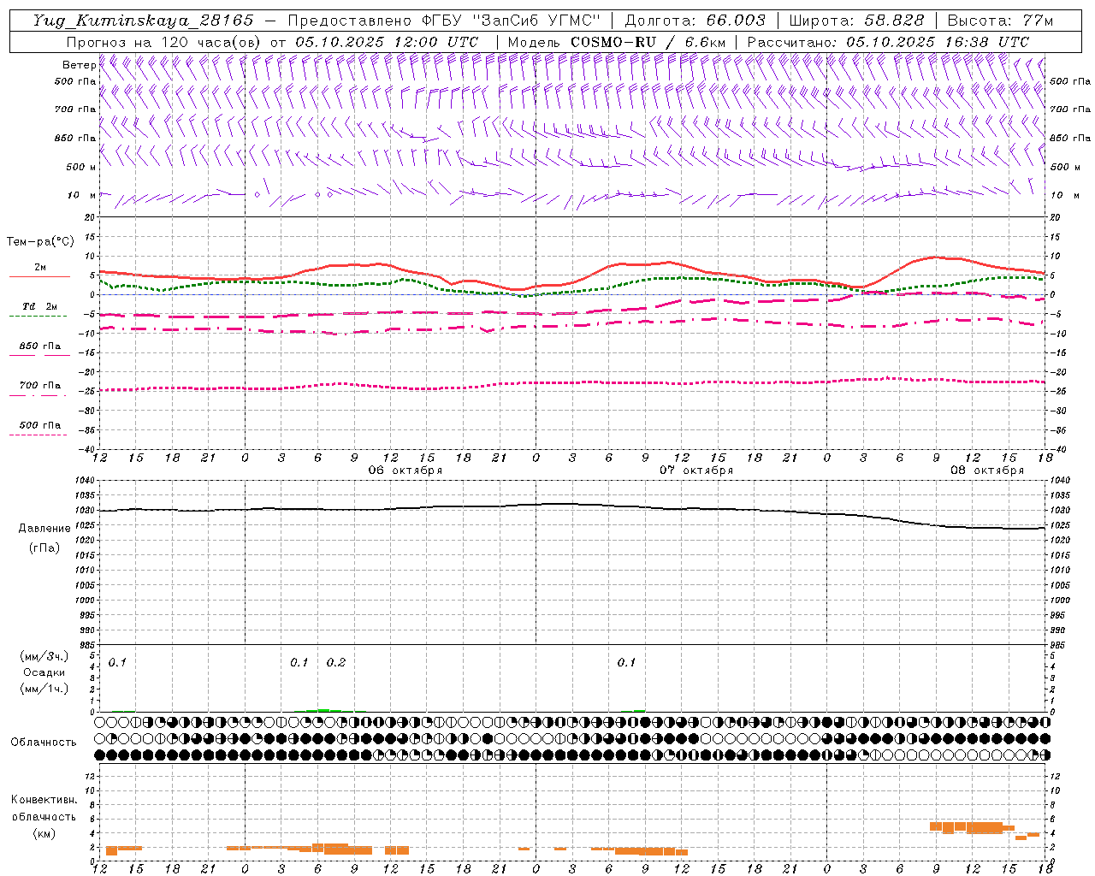Click the Конвективн. panel label
Screen dimensions: 1095x876
[44, 801]
